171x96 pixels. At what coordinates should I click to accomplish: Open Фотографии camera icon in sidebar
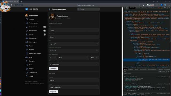[27, 42]
